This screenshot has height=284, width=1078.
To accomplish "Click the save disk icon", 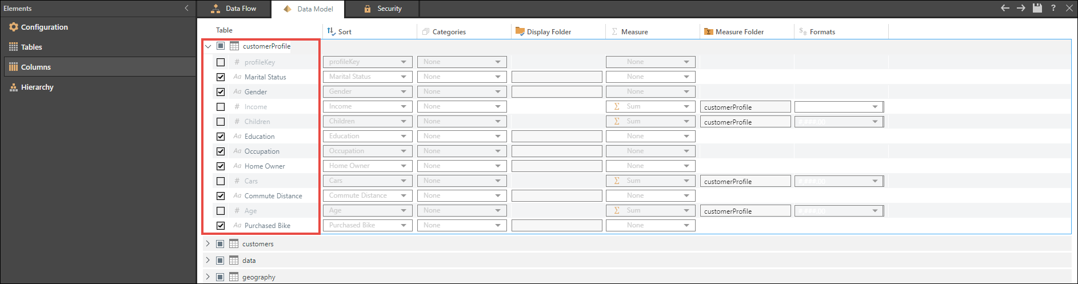I will pos(1037,8).
